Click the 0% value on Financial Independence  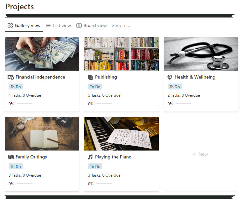(x=11, y=104)
